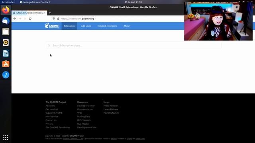Open Ubuntu Software store icon
This screenshot has height=143, width=255.
tap(6, 64)
